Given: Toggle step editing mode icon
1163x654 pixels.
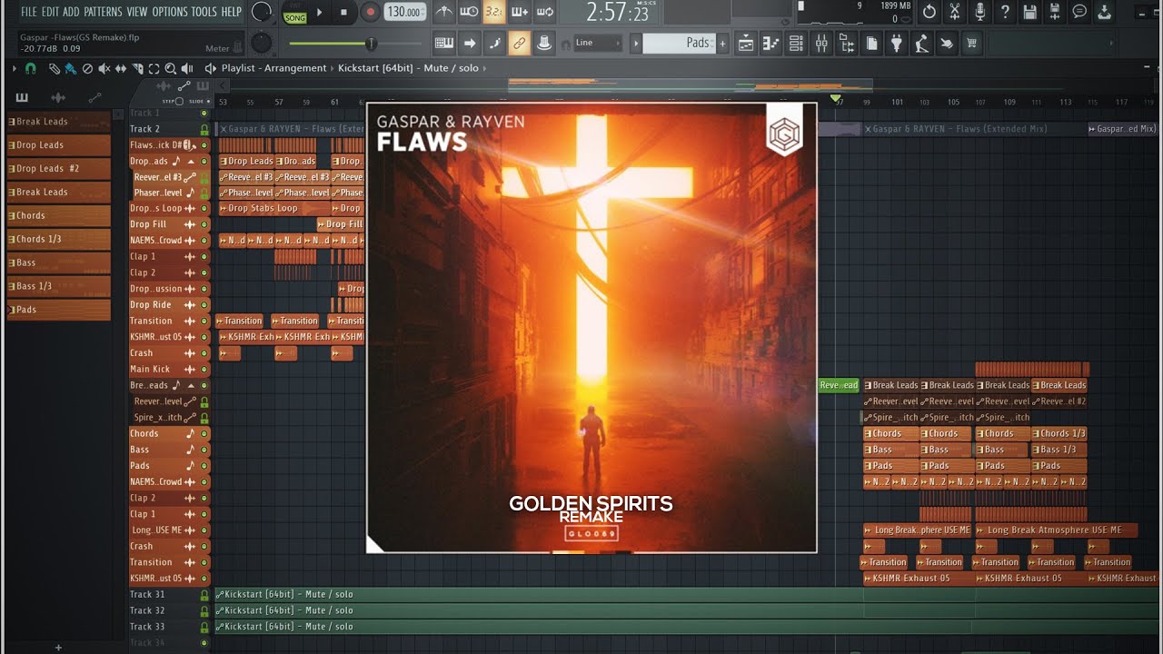Looking at the screenshot, I should [x=495, y=43].
